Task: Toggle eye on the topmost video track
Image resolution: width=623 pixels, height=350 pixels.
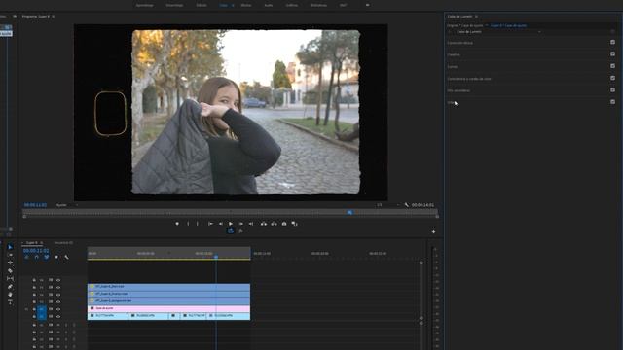Action: (58, 280)
